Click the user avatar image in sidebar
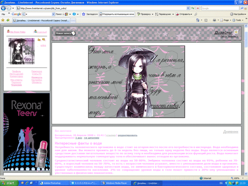This screenshot has height=186, width=248. click(x=21, y=51)
